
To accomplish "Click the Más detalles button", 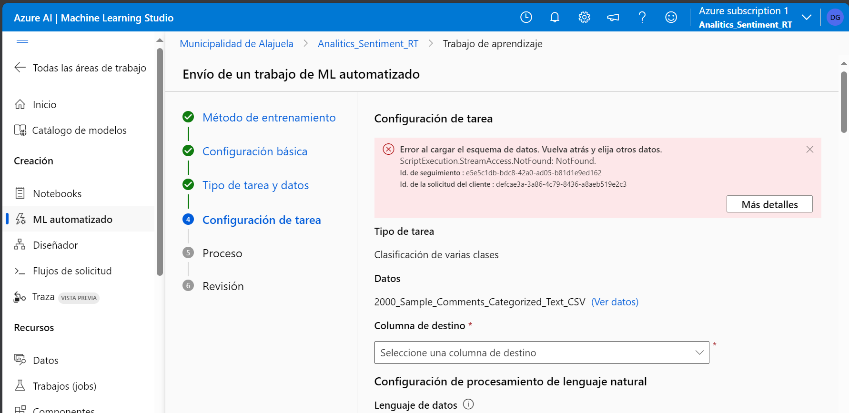I will (769, 204).
